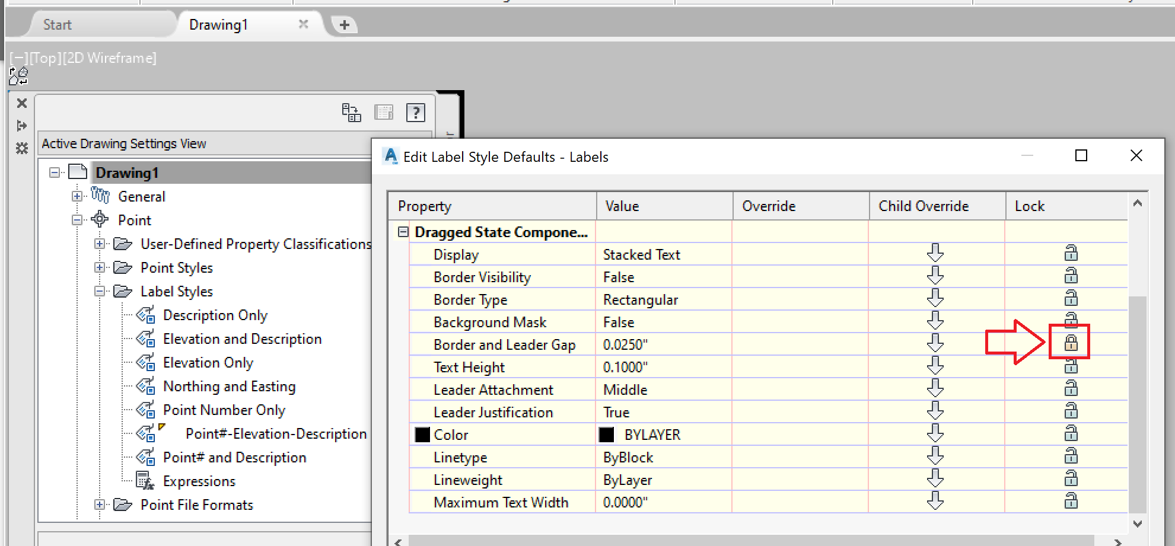Collapse Dragged State Components group
The width and height of the screenshot is (1175, 546).
click(403, 232)
